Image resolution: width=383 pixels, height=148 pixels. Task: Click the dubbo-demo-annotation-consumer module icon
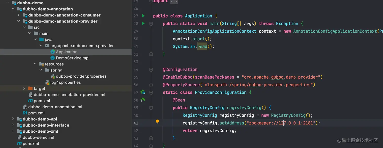(x=25, y=15)
